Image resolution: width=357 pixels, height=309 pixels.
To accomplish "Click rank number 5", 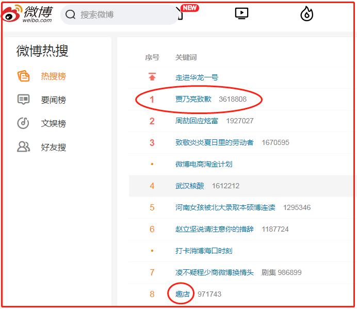I will coord(152,207).
